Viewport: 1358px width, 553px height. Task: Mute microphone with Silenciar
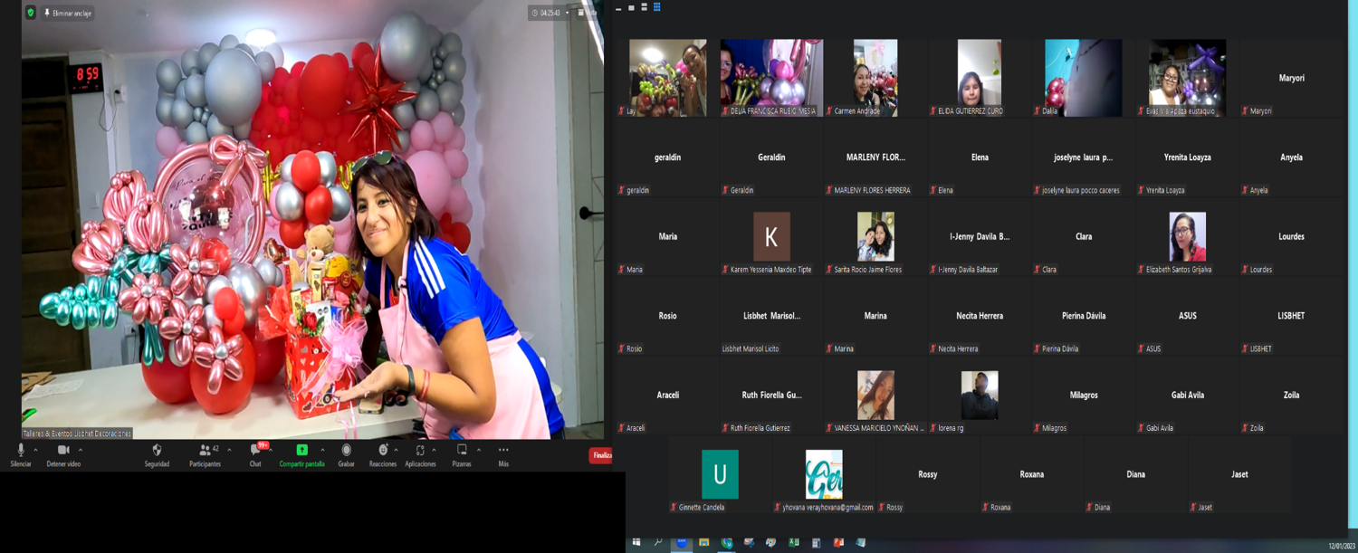[x=21, y=451]
